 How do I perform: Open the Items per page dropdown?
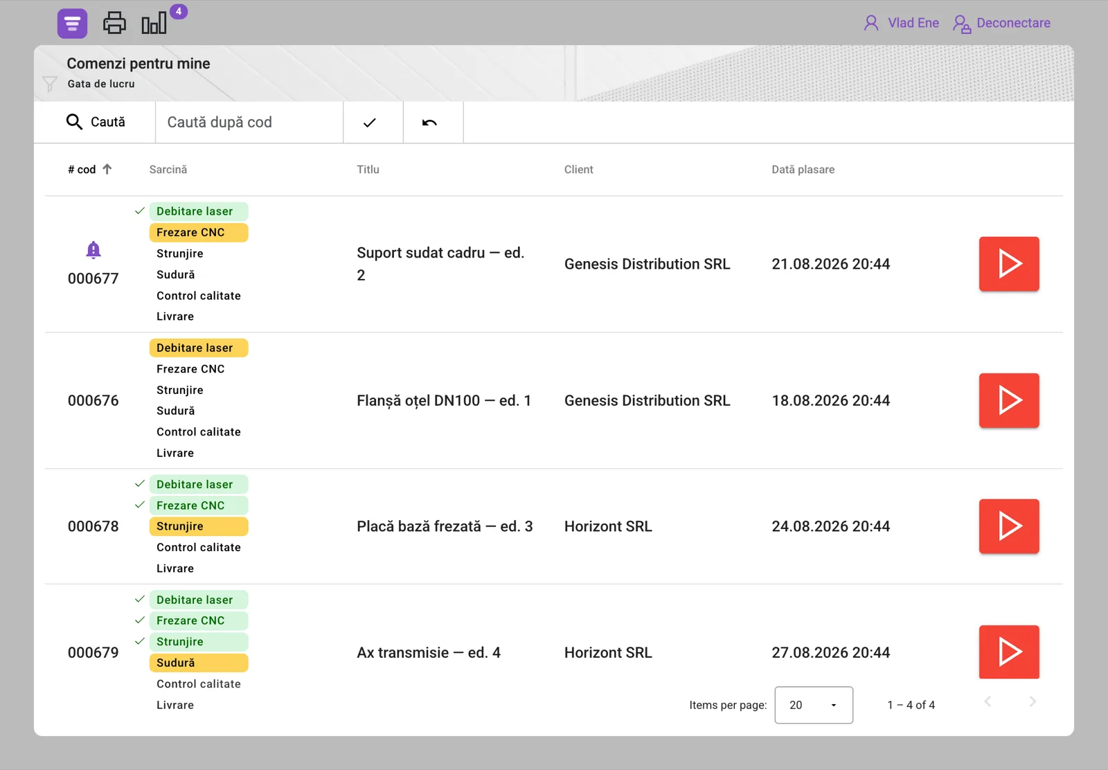click(814, 705)
